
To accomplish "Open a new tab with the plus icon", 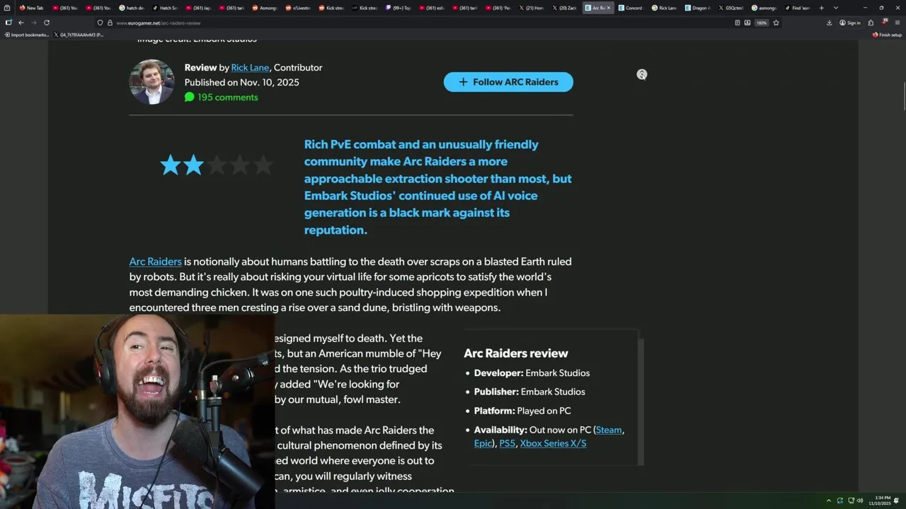I will [x=821, y=8].
